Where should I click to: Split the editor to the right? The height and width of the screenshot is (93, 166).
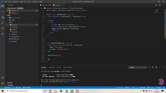(160, 5)
